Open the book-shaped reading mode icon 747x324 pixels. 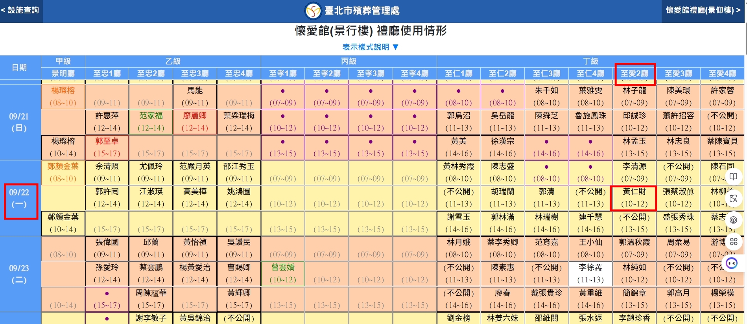733,177
